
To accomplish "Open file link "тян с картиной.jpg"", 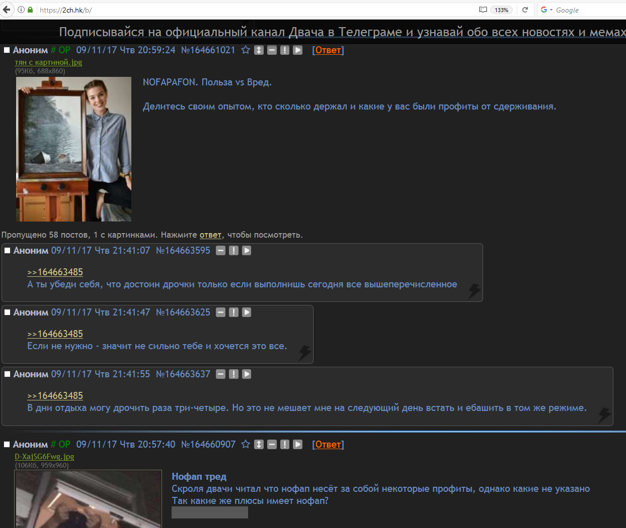I will 48,62.
